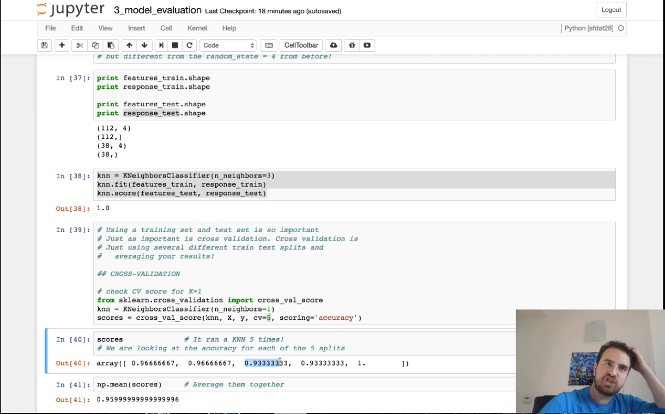Log out of Jupyter
The height and width of the screenshot is (414, 665).
click(x=611, y=9)
